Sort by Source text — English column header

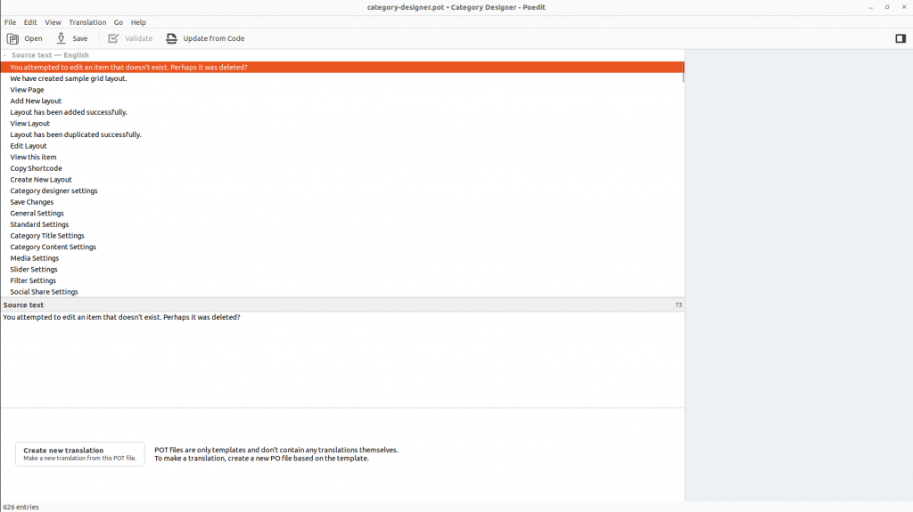click(x=50, y=55)
